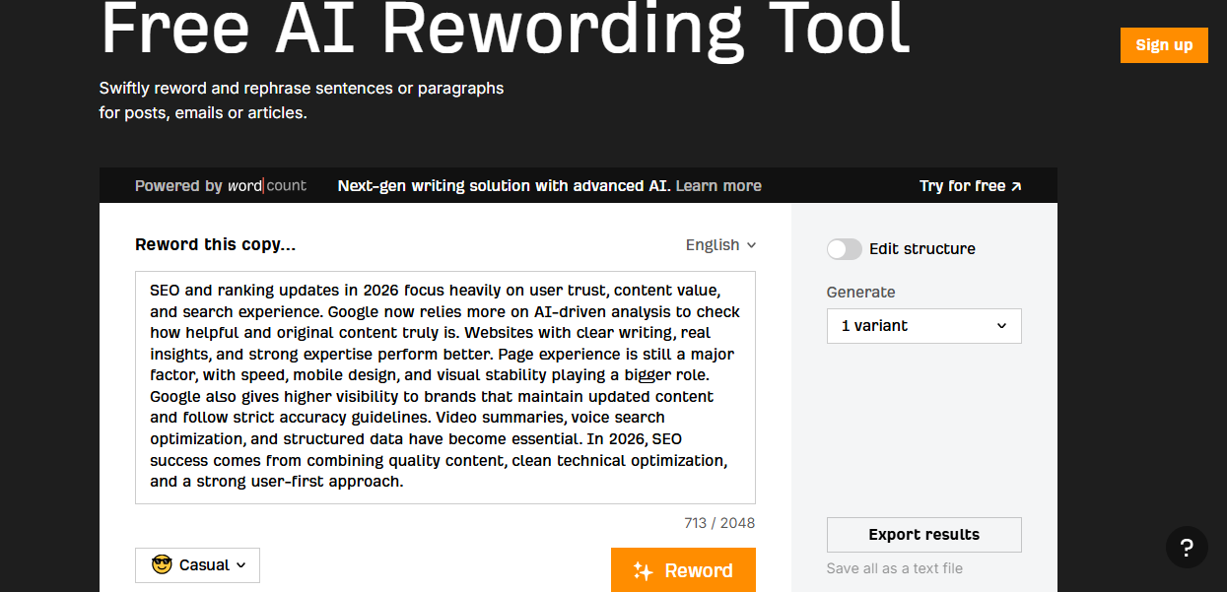This screenshot has height=592, width=1227.
Task: Click the Save all as a text file caption
Action: pyautogui.click(x=894, y=568)
